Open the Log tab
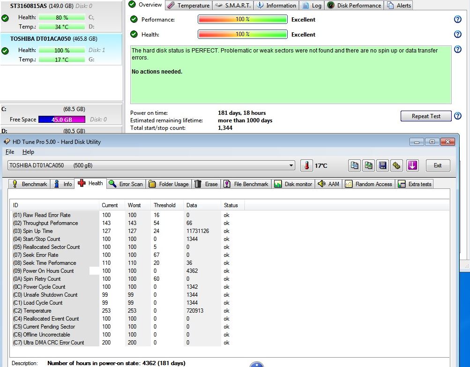 pos(312,6)
